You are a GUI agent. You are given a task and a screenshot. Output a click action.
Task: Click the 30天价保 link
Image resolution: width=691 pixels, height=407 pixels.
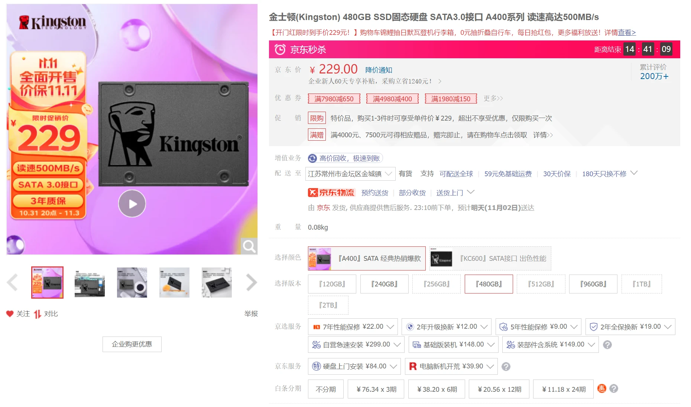pyautogui.click(x=557, y=174)
